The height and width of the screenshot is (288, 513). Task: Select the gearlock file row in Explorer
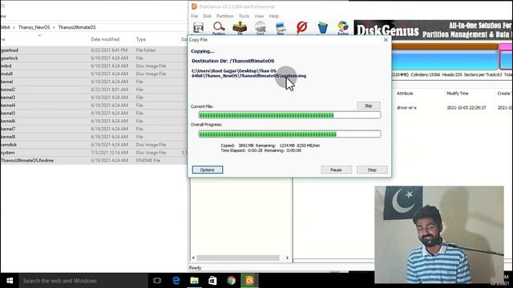94,58
